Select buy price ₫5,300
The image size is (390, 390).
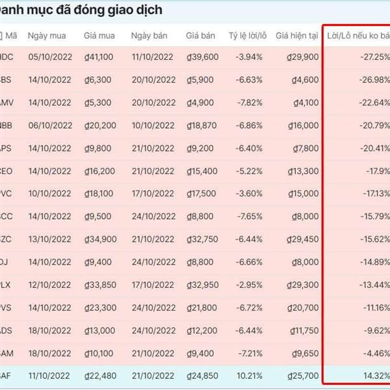tap(97, 103)
